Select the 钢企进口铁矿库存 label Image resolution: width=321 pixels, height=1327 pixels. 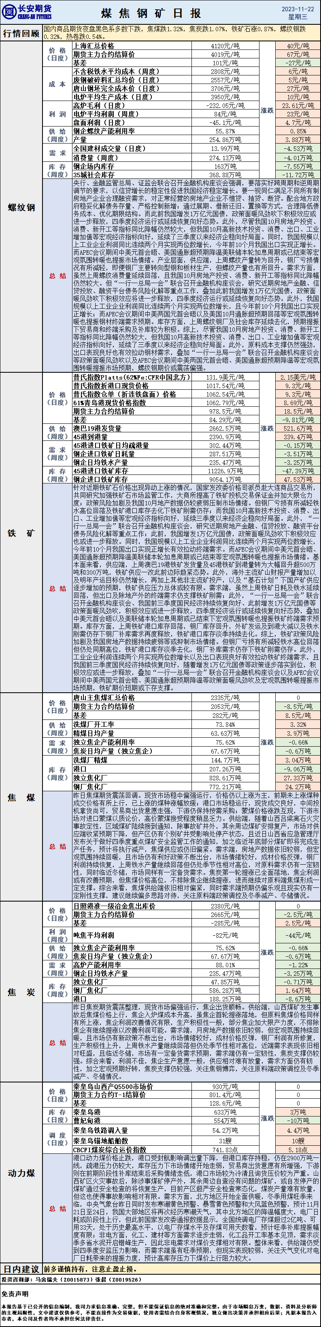[100, 479]
